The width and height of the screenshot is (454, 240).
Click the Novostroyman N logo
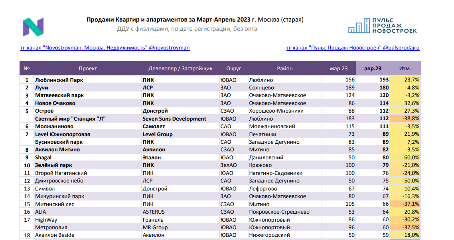33,27
